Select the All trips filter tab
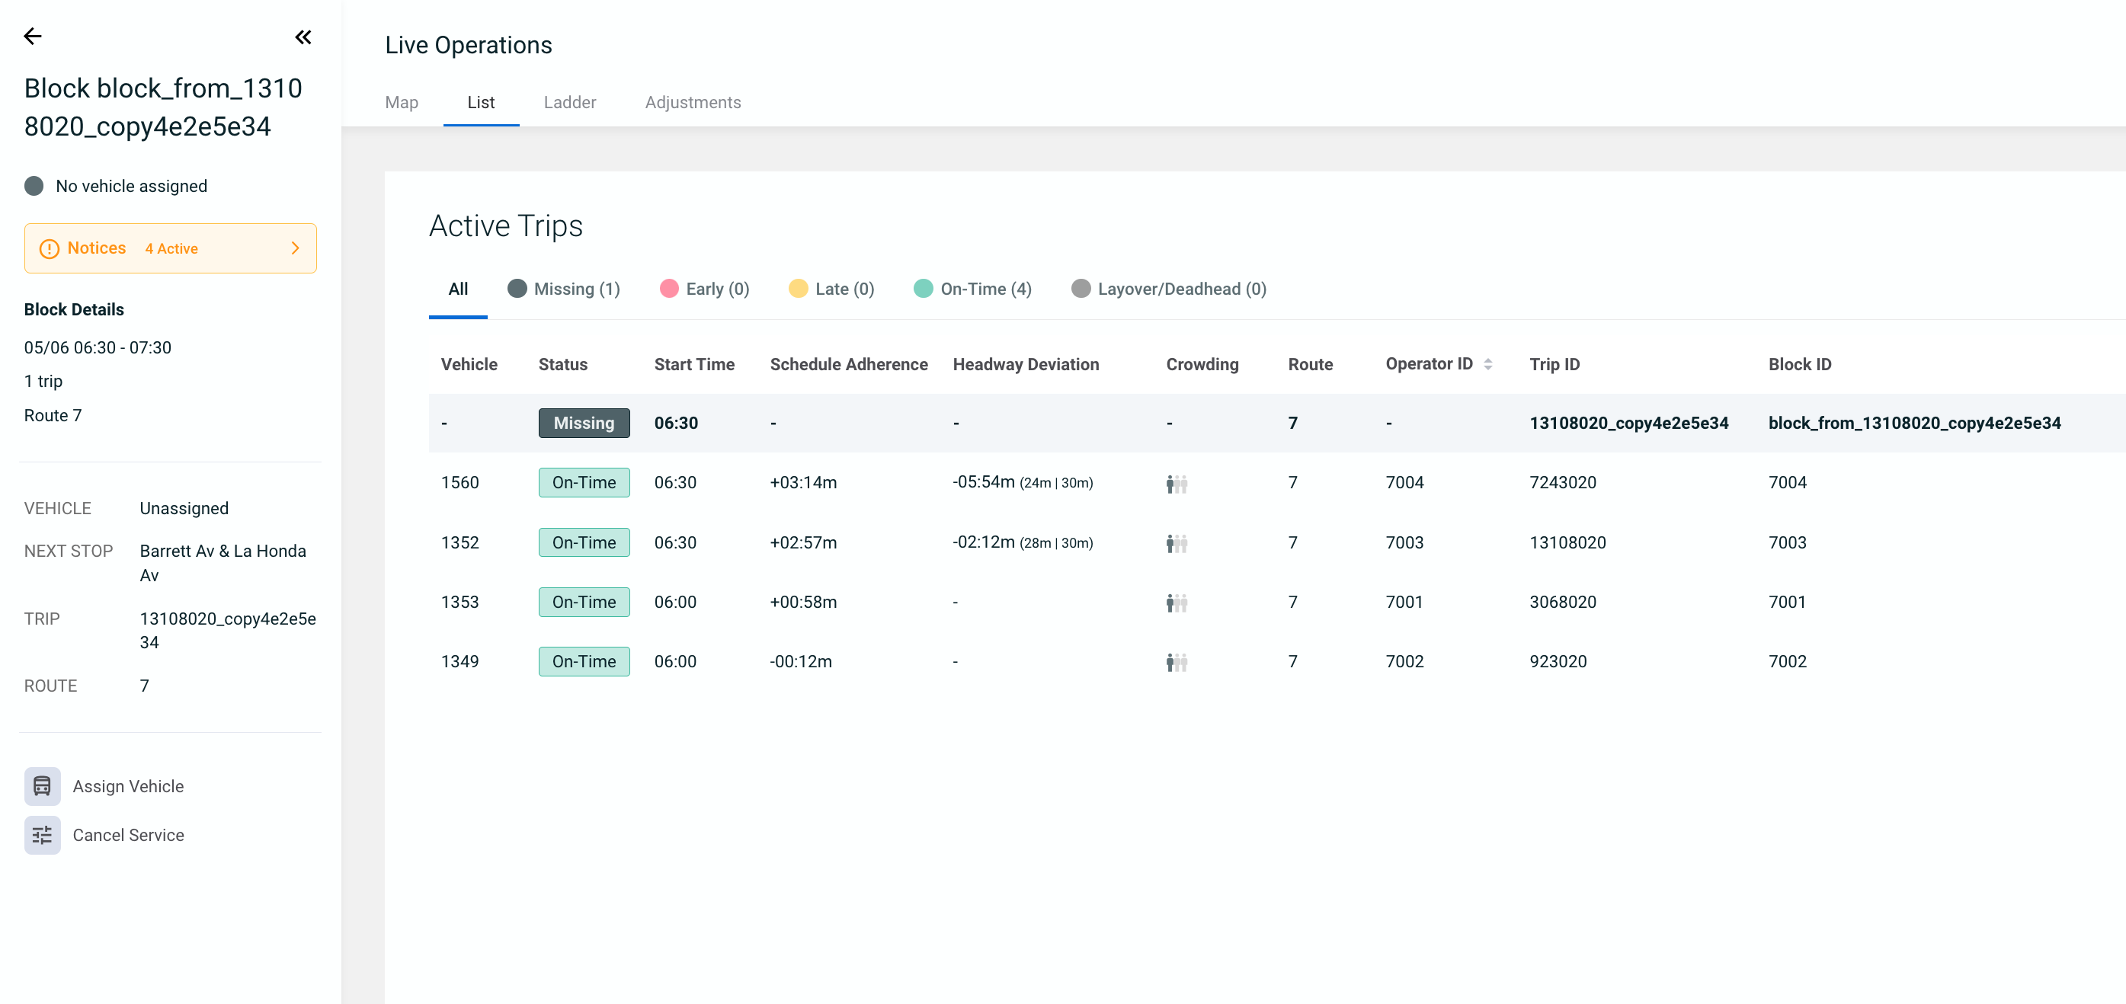 click(458, 289)
